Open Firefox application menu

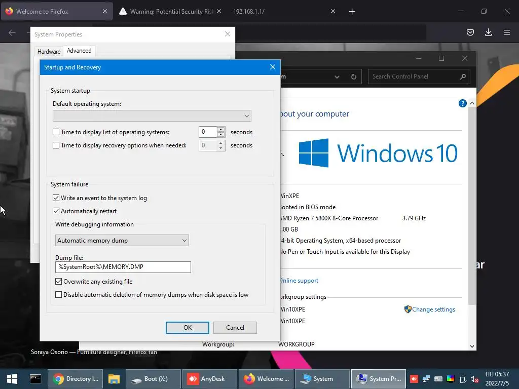point(506,32)
